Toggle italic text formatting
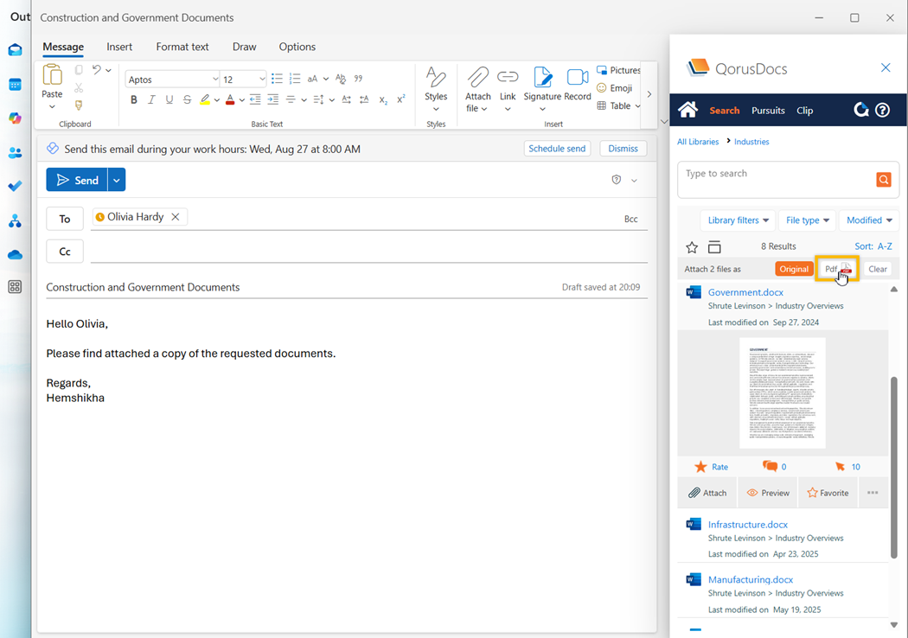This screenshot has height=638, width=908. (x=151, y=100)
